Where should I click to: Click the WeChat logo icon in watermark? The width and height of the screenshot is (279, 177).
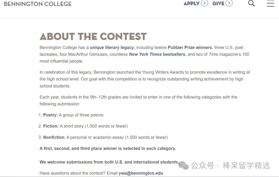point(183,166)
